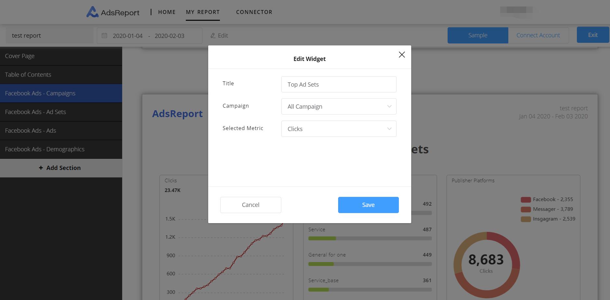The height and width of the screenshot is (300, 610).
Task: Edit the Title input field
Action: [339, 84]
